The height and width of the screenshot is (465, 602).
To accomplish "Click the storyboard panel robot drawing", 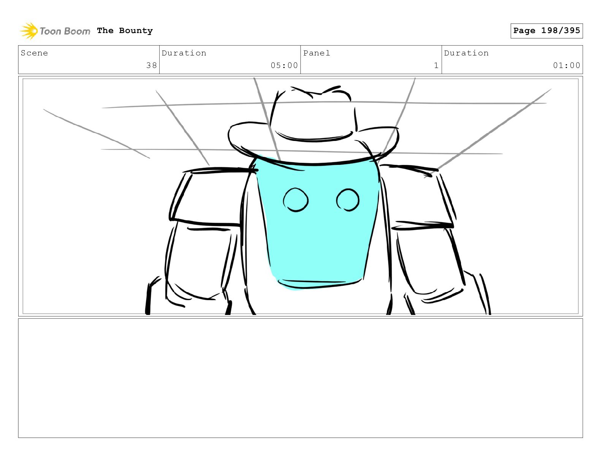I will click(x=300, y=196).
